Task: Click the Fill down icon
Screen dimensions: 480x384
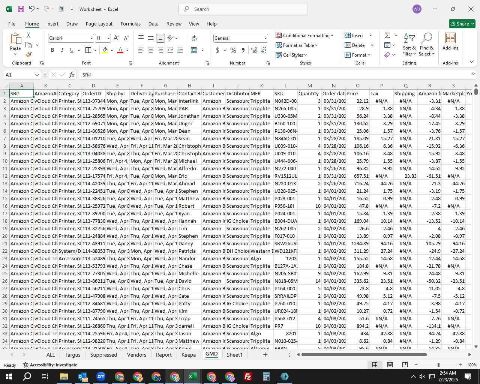Action: pos(387,45)
